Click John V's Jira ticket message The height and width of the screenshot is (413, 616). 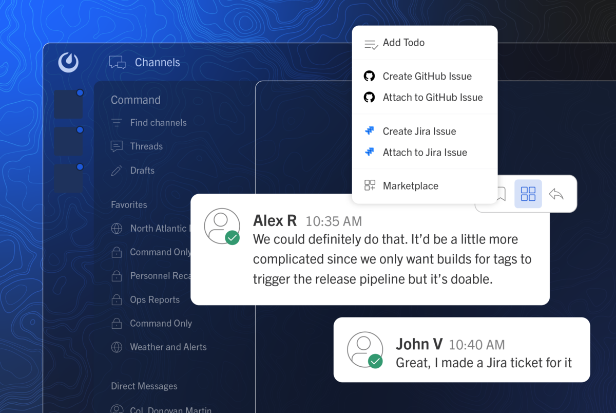click(484, 363)
